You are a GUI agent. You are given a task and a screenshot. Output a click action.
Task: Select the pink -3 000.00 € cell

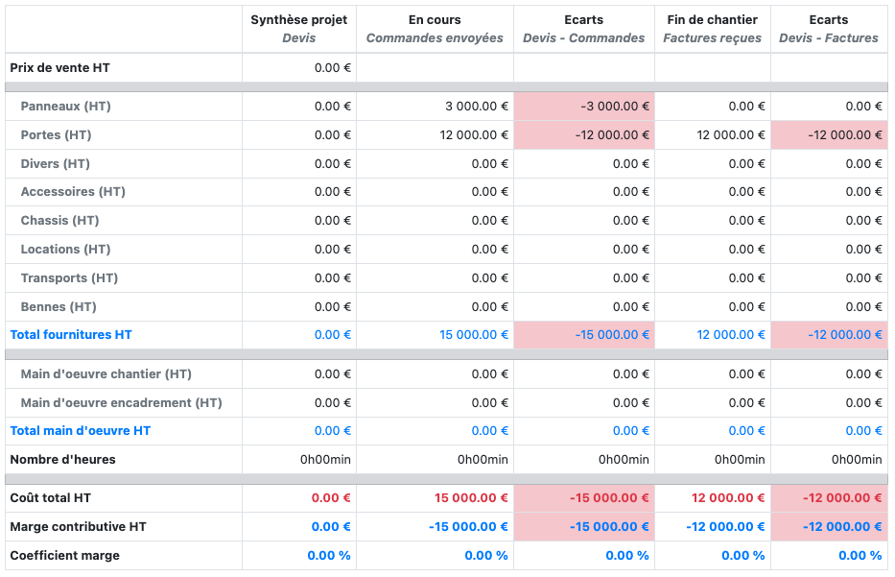615,107
